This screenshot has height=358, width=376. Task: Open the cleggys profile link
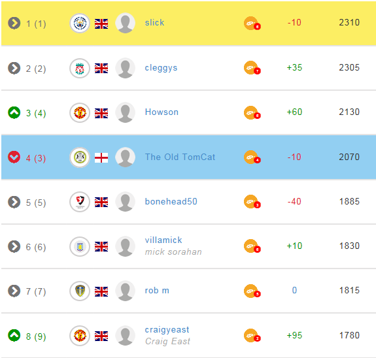click(161, 68)
